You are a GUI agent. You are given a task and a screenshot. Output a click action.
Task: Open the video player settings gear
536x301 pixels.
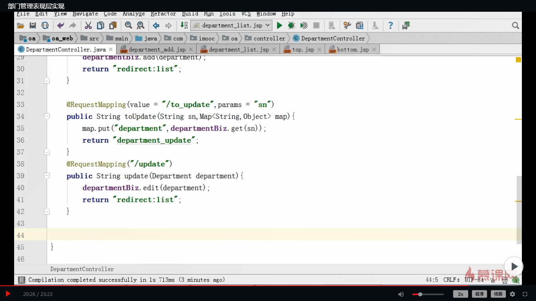(512, 294)
